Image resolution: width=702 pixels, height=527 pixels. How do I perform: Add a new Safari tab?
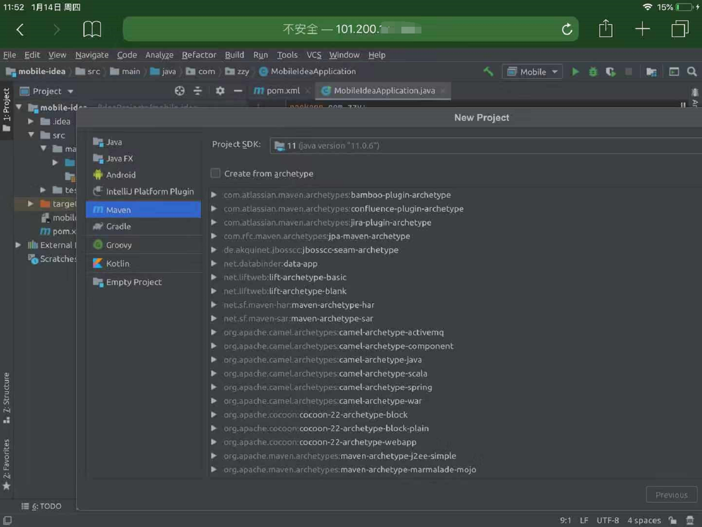click(x=642, y=29)
